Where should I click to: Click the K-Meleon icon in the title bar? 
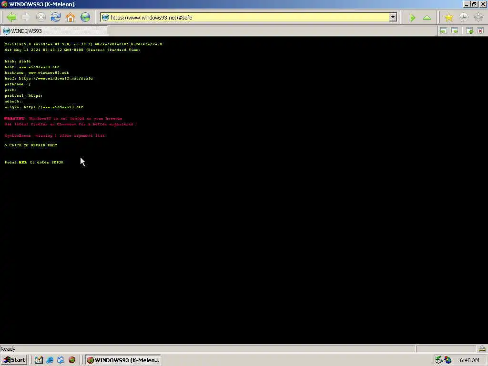(x=4, y=4)
